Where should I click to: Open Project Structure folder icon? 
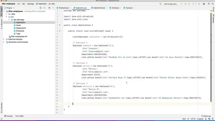pos(204,4)
